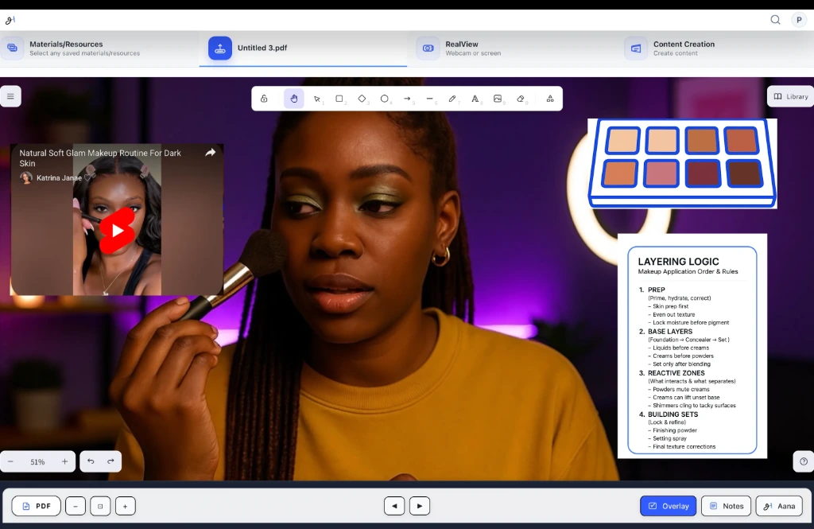The height and width of the screenshot is (529, 814).
Task: Reset zoom via 51% label
Action: [37, 461]
